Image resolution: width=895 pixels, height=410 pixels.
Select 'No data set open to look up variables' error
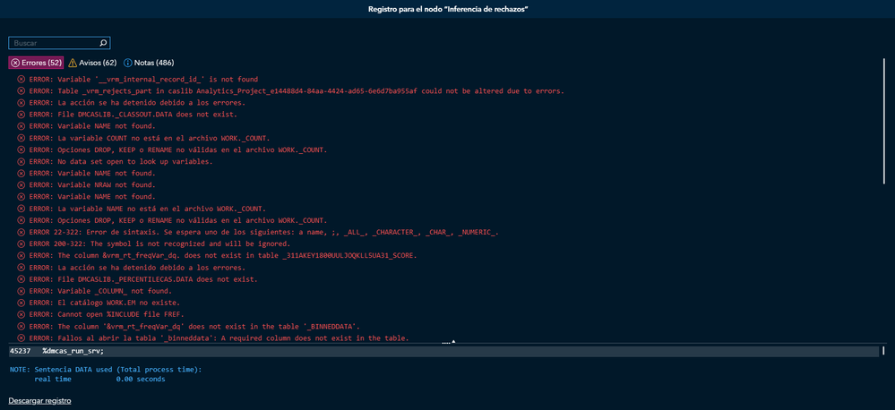tap(120, 161)
